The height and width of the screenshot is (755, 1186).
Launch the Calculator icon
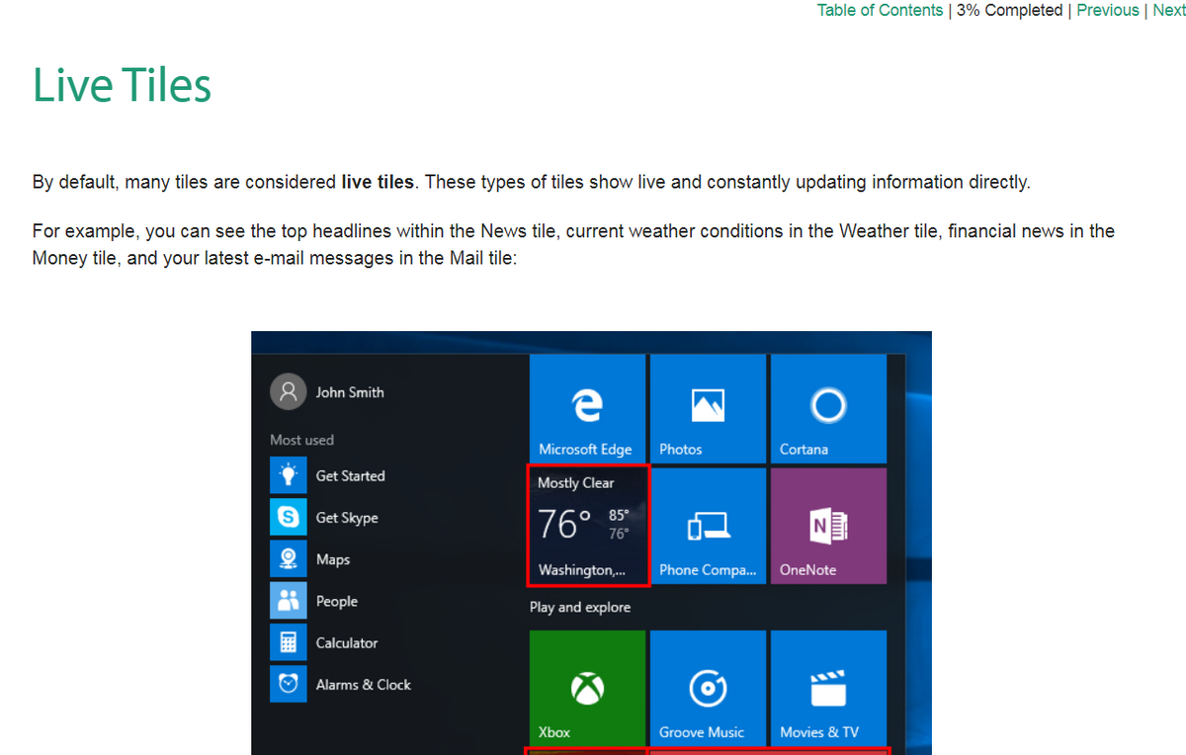288,642
